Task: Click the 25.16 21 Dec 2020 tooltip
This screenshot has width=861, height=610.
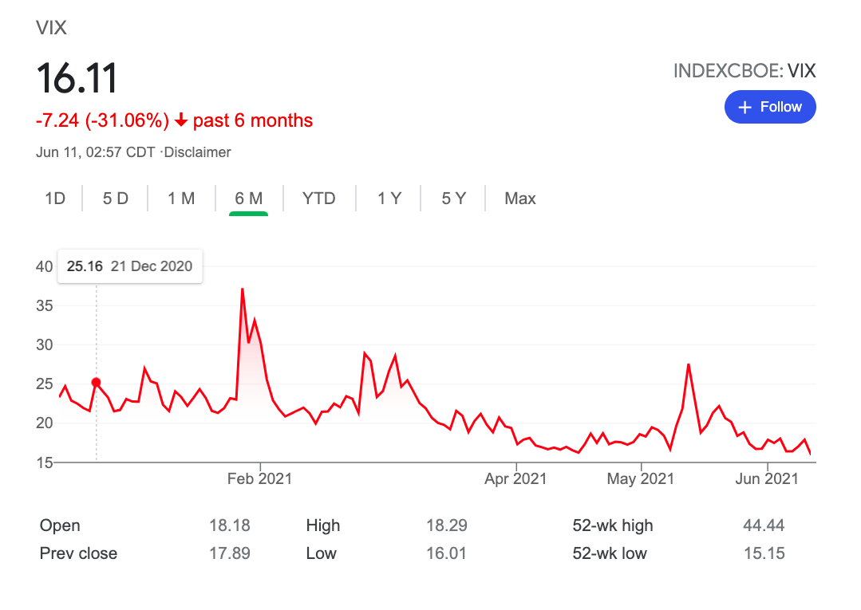Action: (x=129, y=266)
